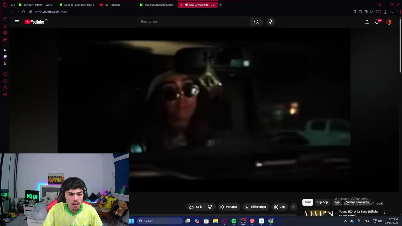Start voice search with microphone

[x=271, y=22]
